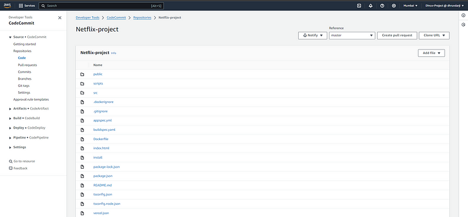Select Code in the sidebar
468x217 pixels.
22,58
